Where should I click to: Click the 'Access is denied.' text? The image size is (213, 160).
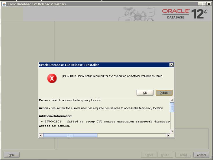pos(54,126)
